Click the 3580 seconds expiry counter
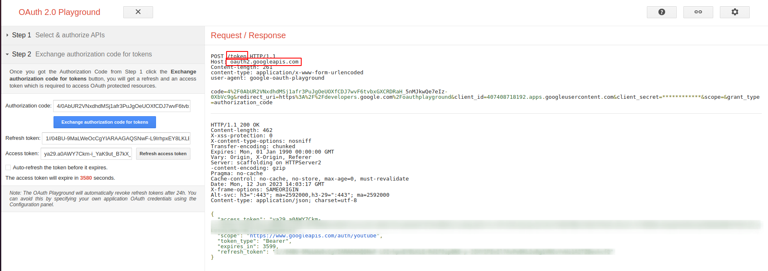768x271 pixels. click(x=86, y=178)
